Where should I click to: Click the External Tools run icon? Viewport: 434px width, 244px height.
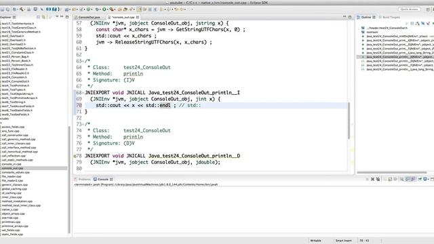tap(111, 9)
